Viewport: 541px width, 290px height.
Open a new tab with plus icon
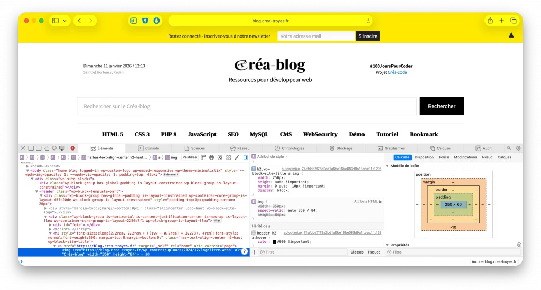(502, 21)
